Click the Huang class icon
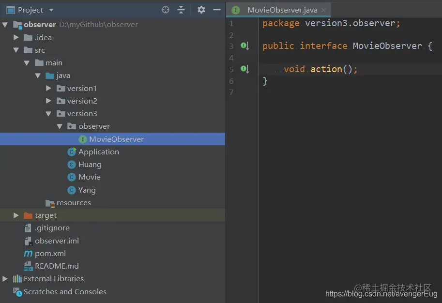This screenshot has height=303, width=442. click(x=72, y=165)
